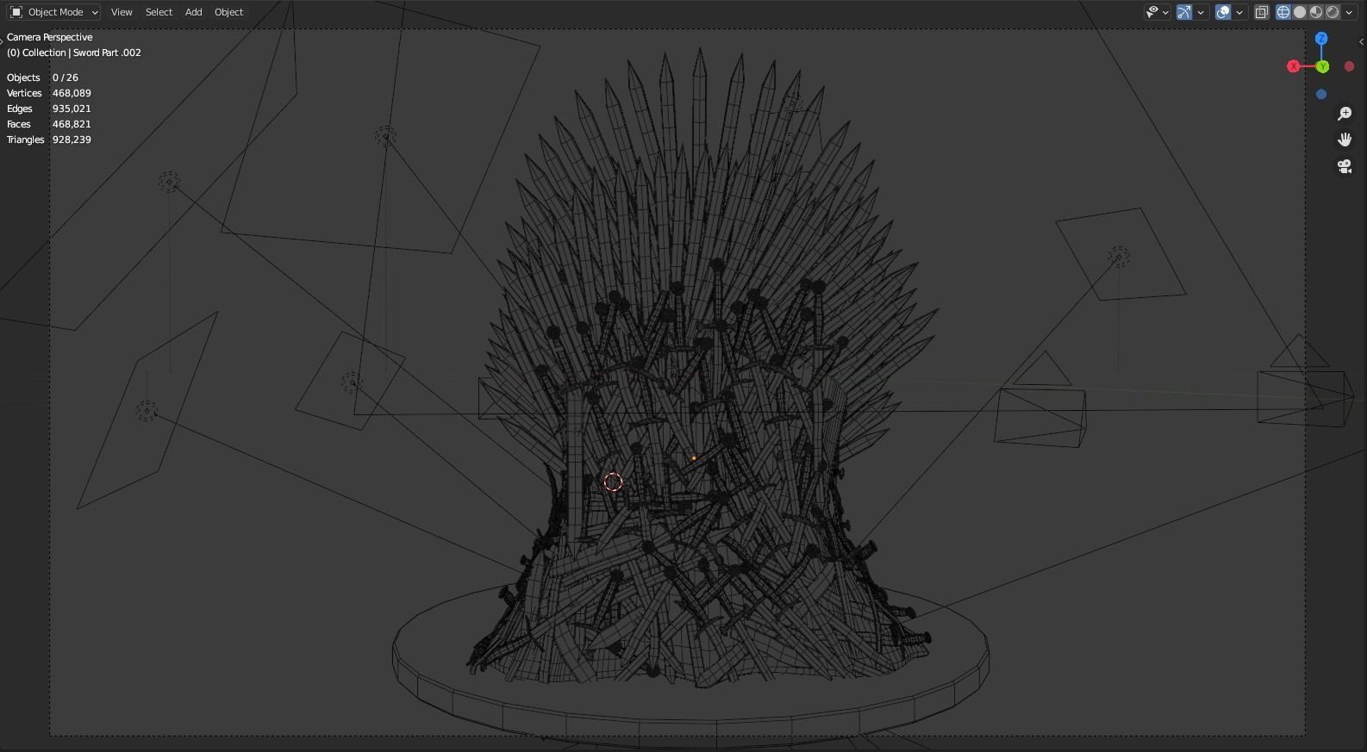Image resolution: width=1367 pixels, height=752 pixels.
Task: Switch to Rendered viewport shading
Action: point(1333,12)
